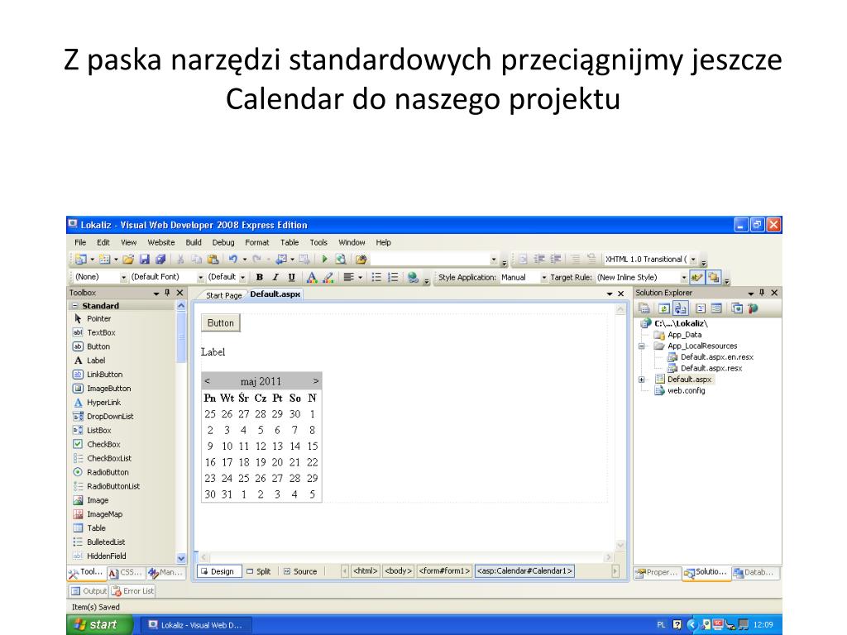Click the Undo arrow icon

pos(232,259)
